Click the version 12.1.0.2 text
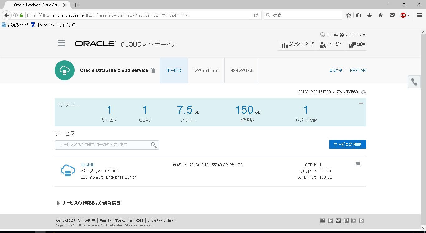Screen dimensions: 426x233 111,171
